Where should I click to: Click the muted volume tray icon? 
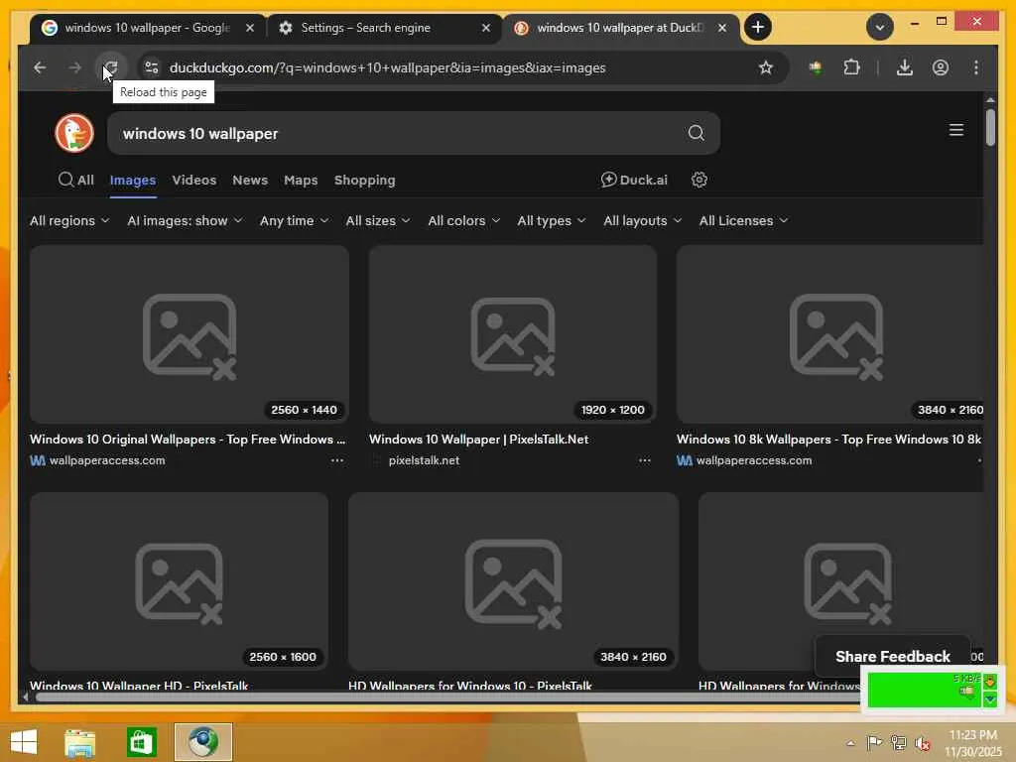[x=923, y=743]
